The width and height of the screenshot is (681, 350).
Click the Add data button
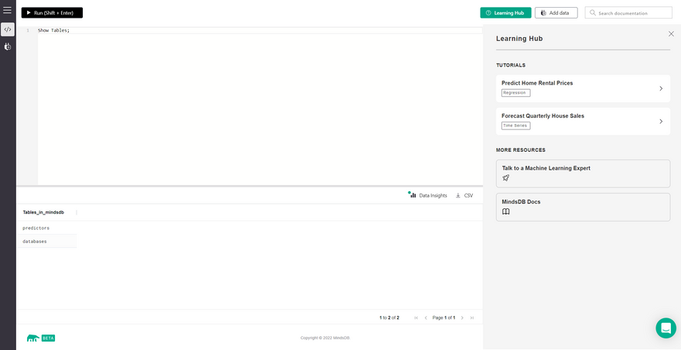[556, 13]
